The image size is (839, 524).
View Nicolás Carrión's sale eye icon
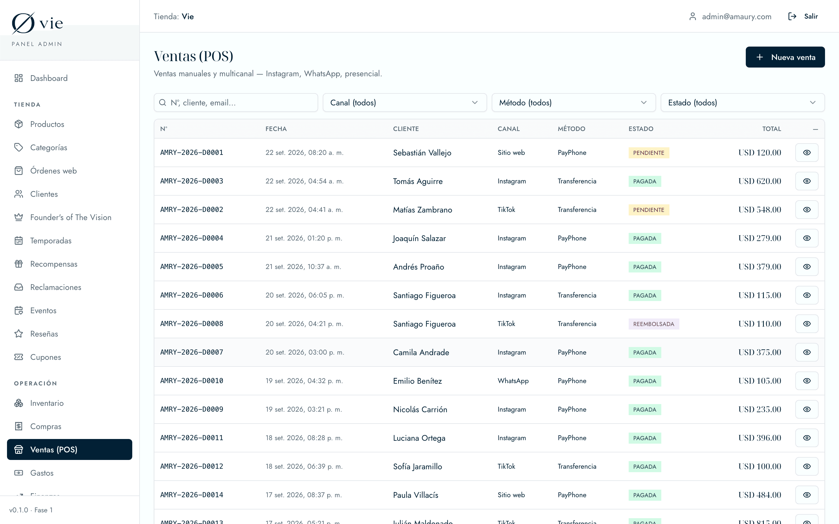coord(807,409)
